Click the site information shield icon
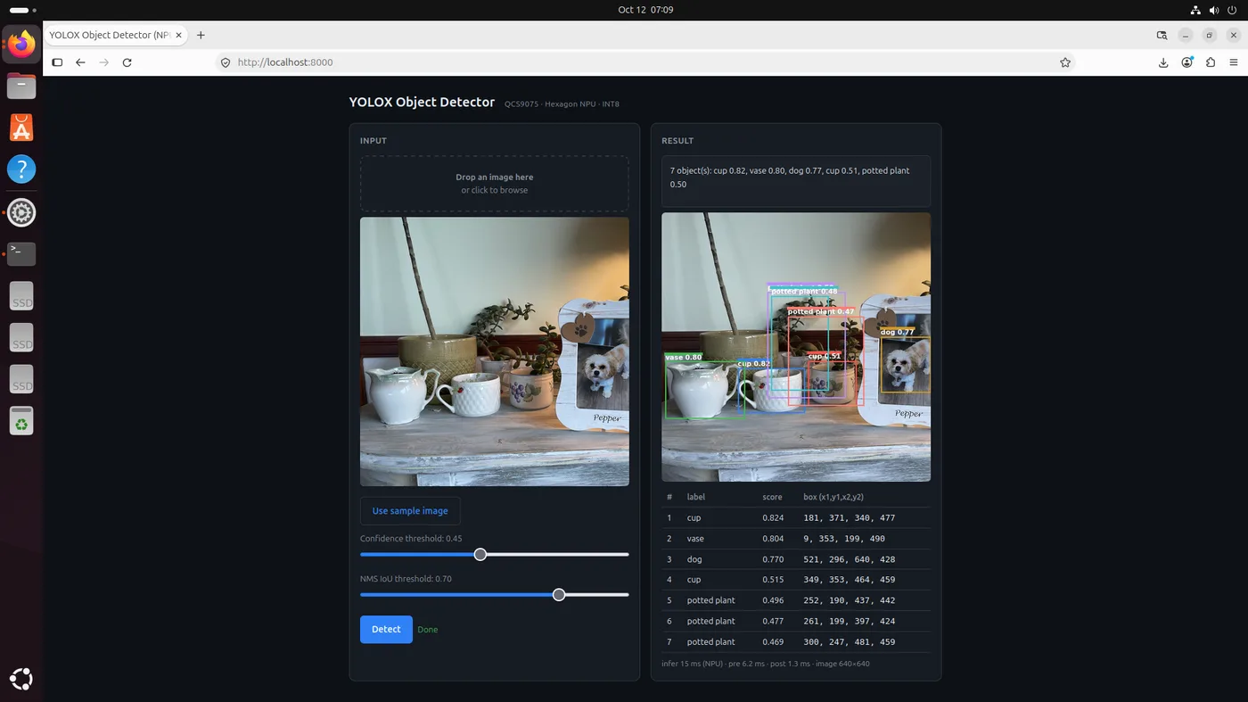Viewport: 1248px width, 702px height. pyautogui.click(x=226, y=62)
